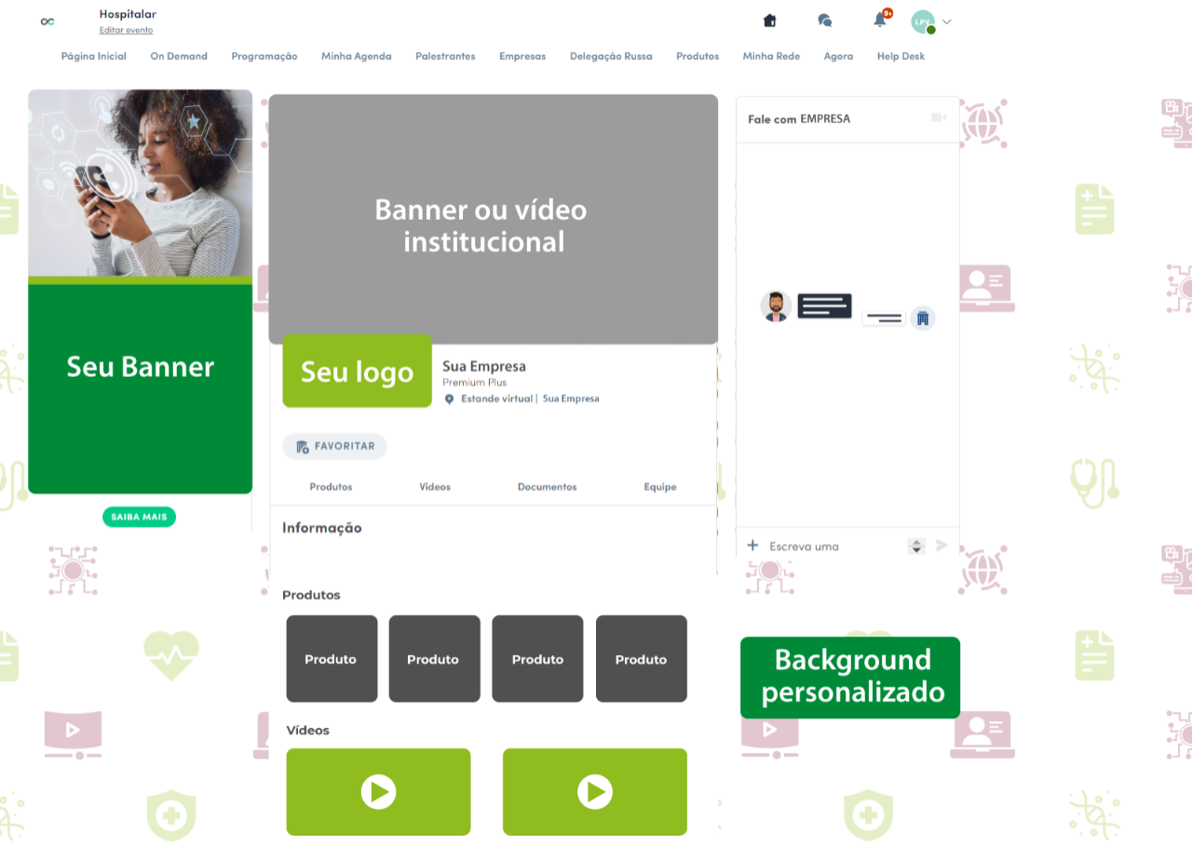
Task: Switch to the Equipe tab
Action: (x=660, y=487)
